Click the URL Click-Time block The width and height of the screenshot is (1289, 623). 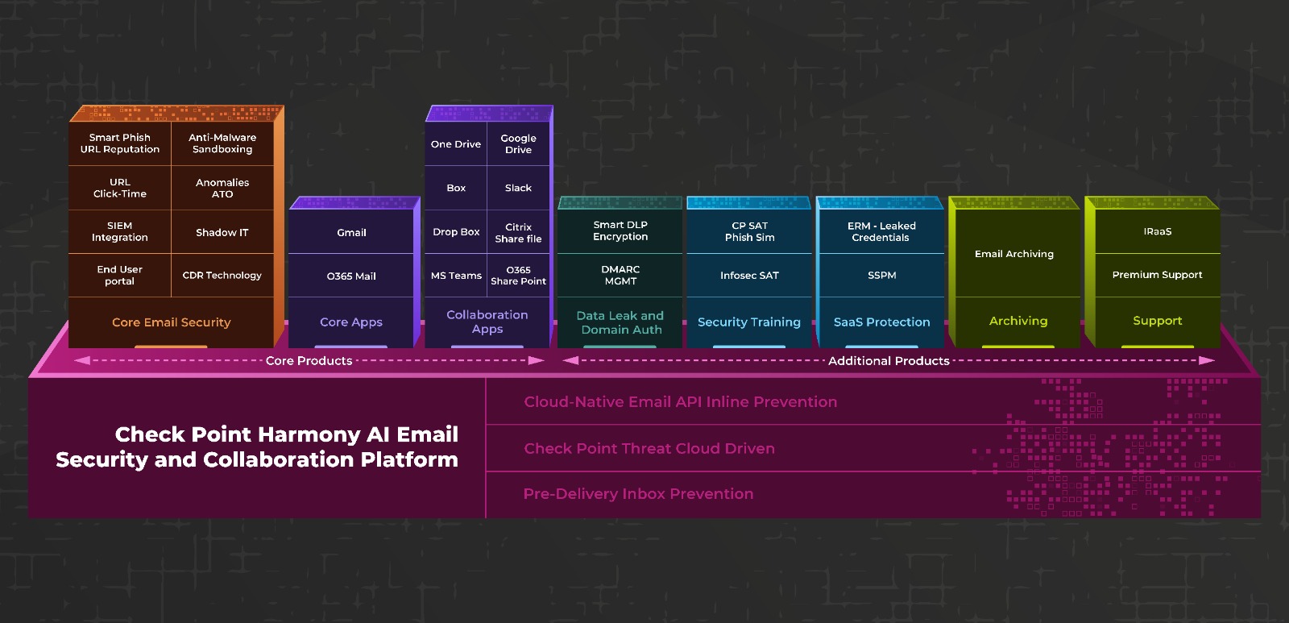(x=120, y=188)
